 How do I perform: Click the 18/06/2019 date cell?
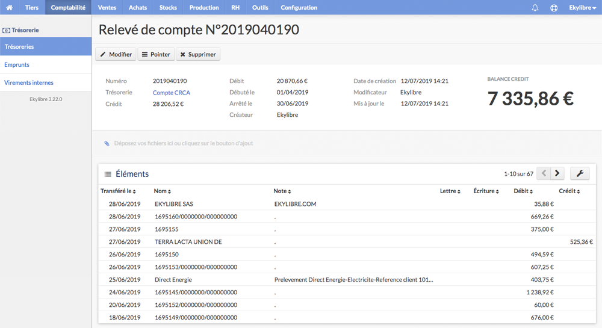(x=125, y=318)
